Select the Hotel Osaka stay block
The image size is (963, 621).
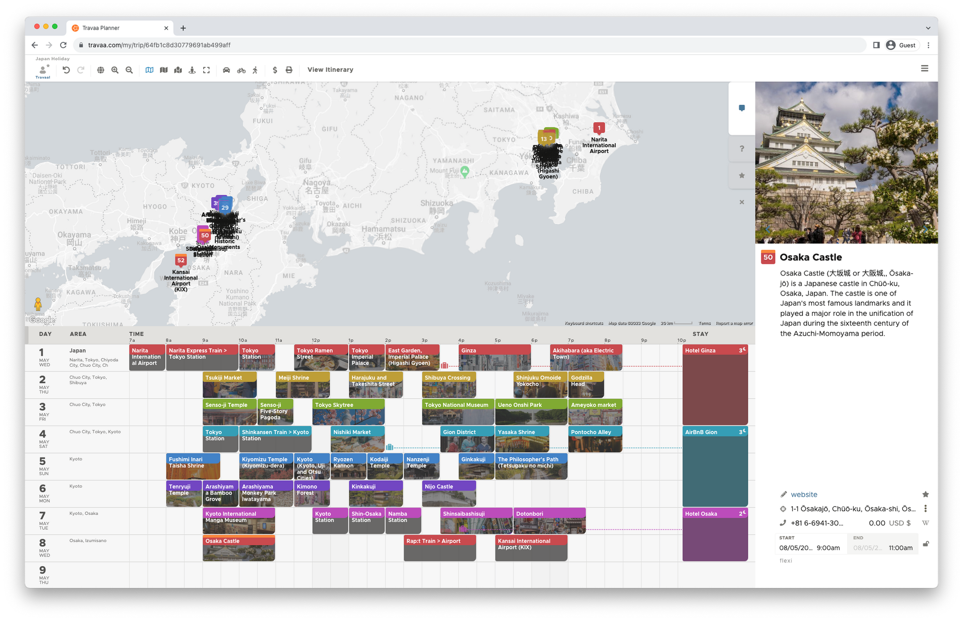pyautogui.click(x=715, y=535)
